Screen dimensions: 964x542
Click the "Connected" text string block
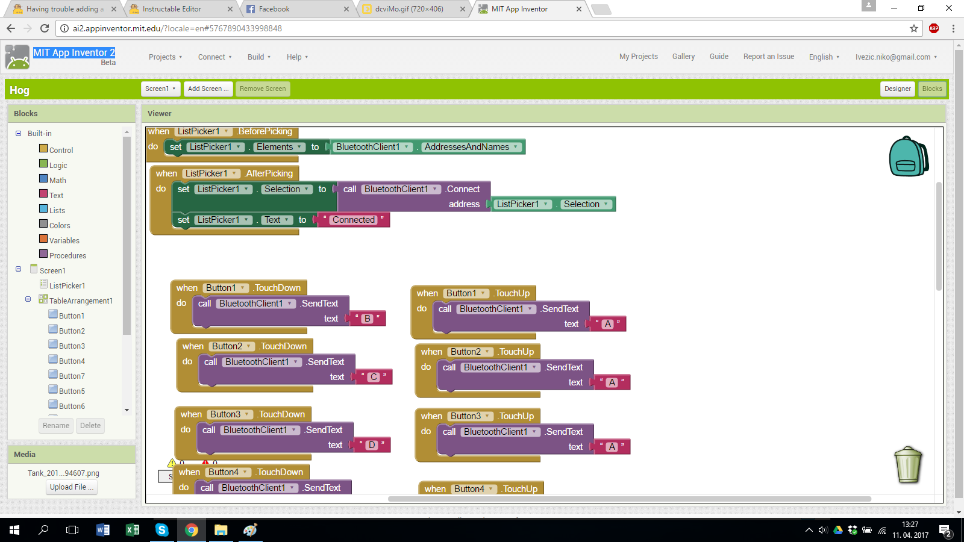point(354,220)
